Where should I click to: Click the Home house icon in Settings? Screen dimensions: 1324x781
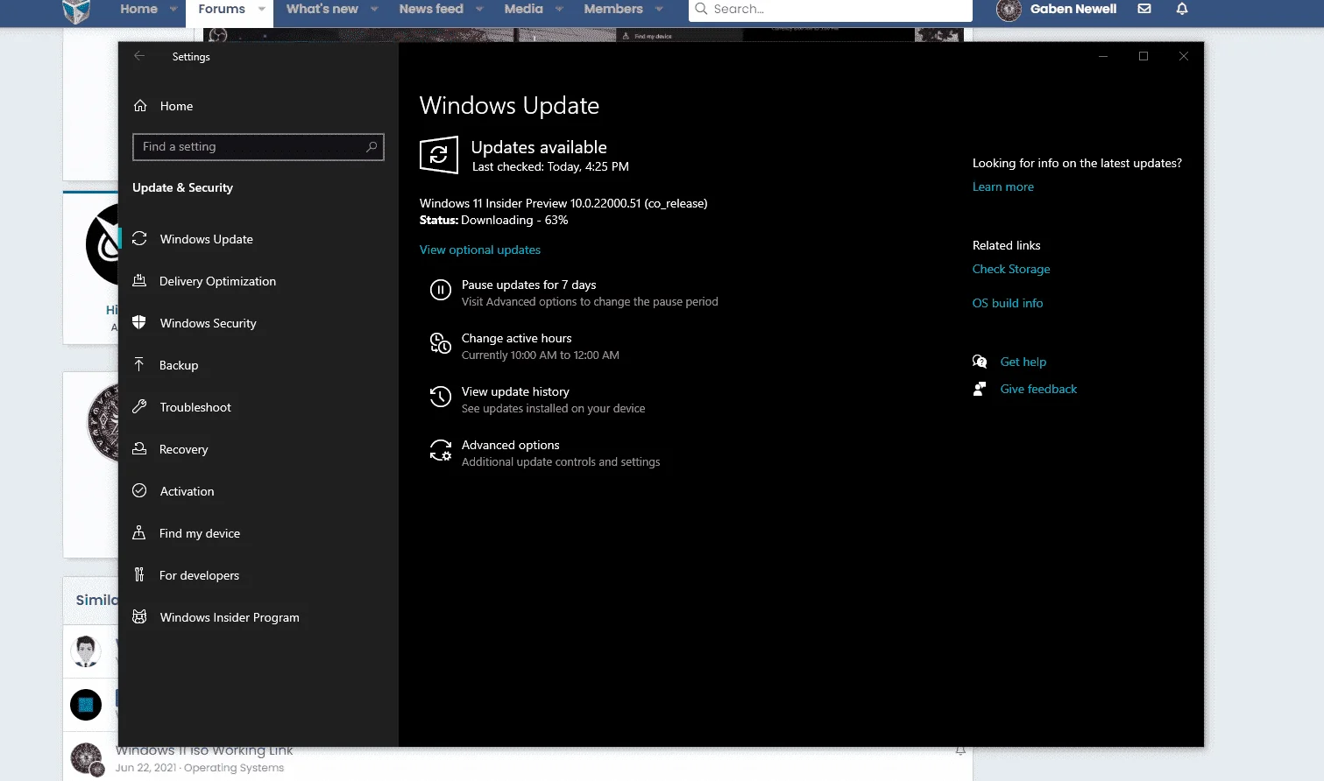(x=140, y=106)
